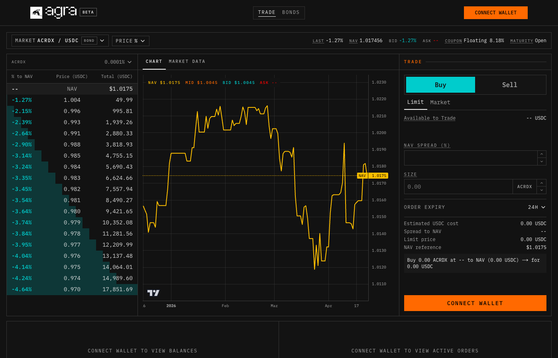Increment the SIZE value with the up stepper
The height and width of the screenshot is (358, 558).
tap(542, 183)
